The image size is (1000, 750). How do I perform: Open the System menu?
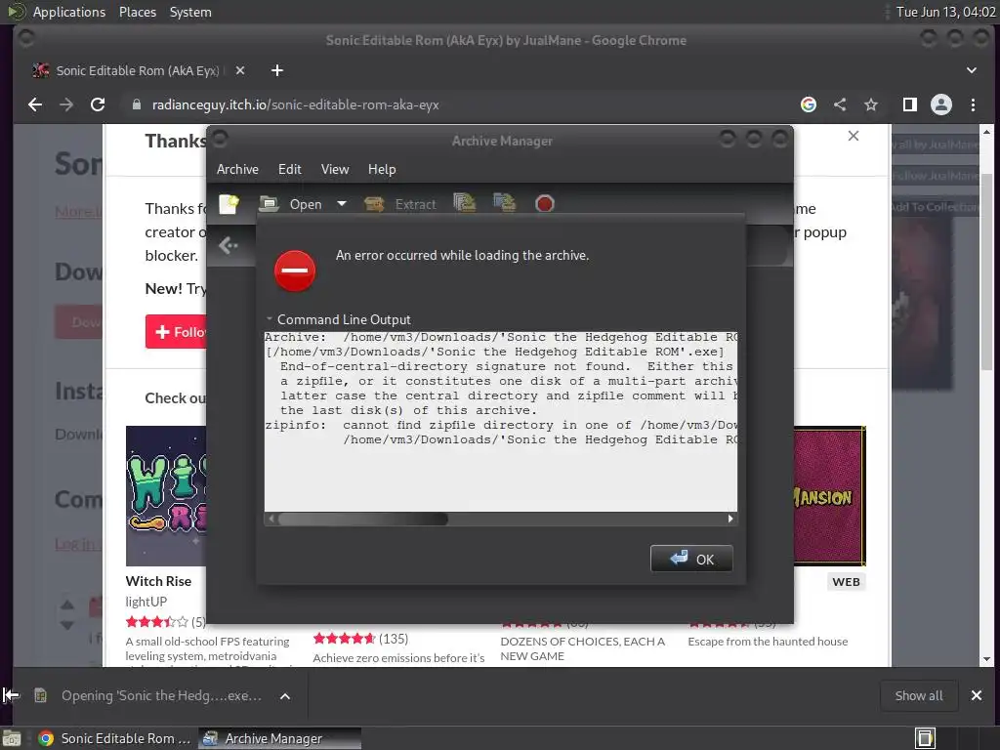click(190, 12)
